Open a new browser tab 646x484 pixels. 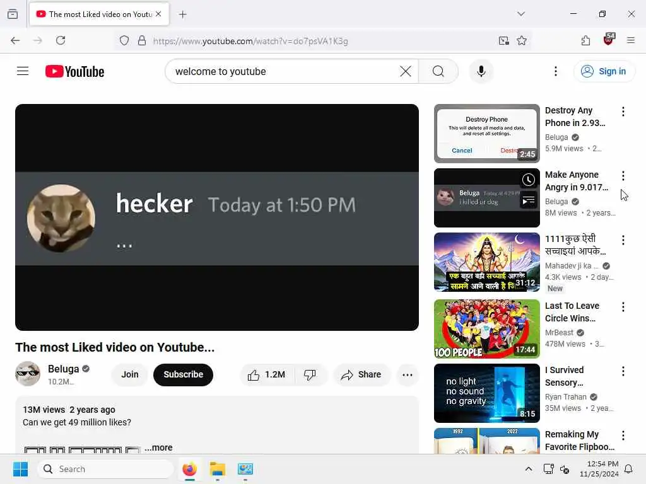pyautogui.click(x=182, y=14)
